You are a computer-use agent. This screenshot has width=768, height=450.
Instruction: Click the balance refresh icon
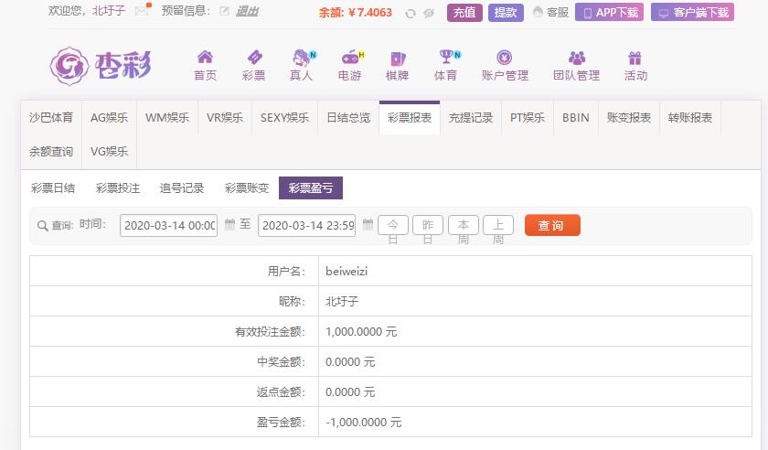411,13
